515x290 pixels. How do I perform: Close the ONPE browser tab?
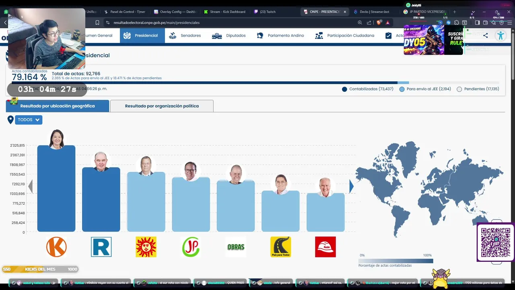tap(345, 12)
